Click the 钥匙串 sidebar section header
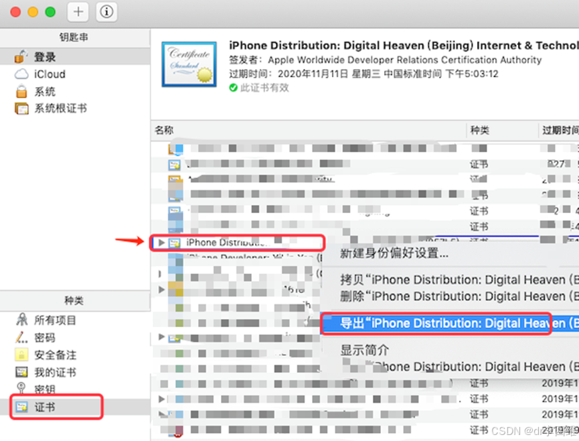579x441 pixels. tap(74, 37)
